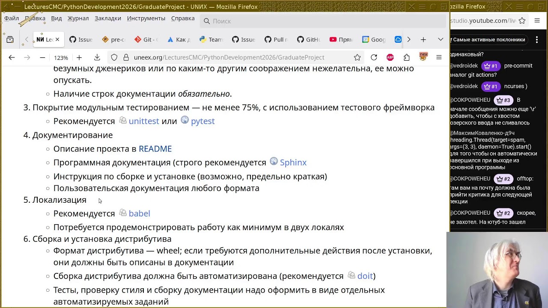
Task: Open the README link
Action: [155, 148]
